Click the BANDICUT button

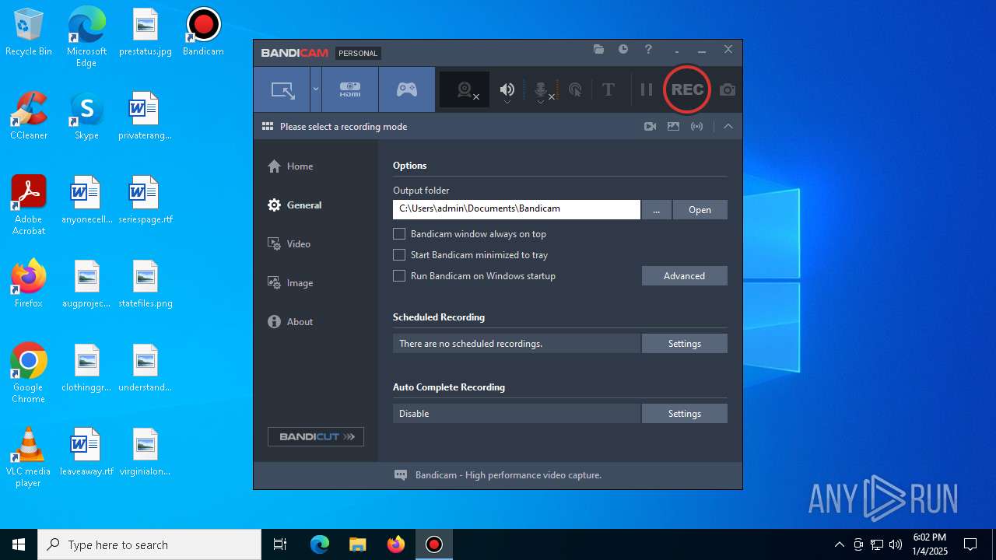[316, 436]
